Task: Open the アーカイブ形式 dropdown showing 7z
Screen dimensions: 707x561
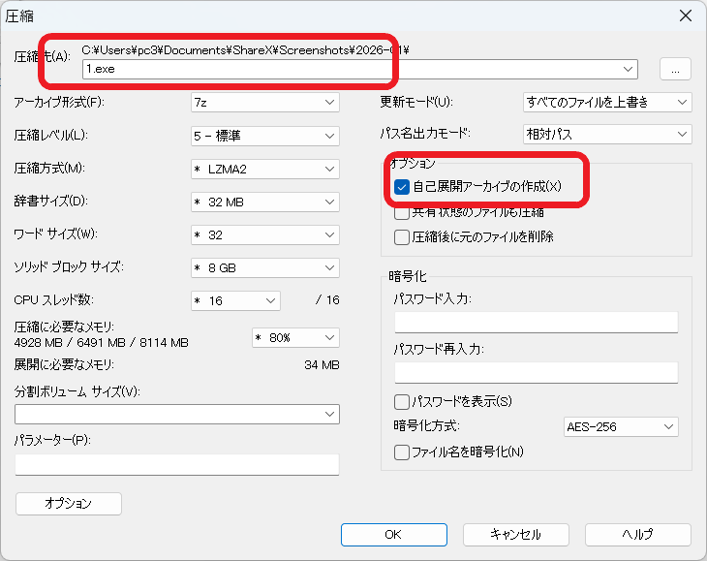Action: point(265,103)
